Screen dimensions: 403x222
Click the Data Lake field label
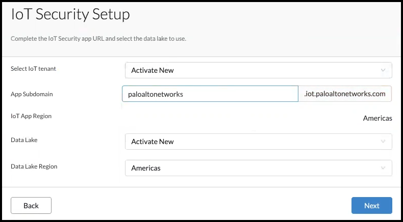pos(24,140)
